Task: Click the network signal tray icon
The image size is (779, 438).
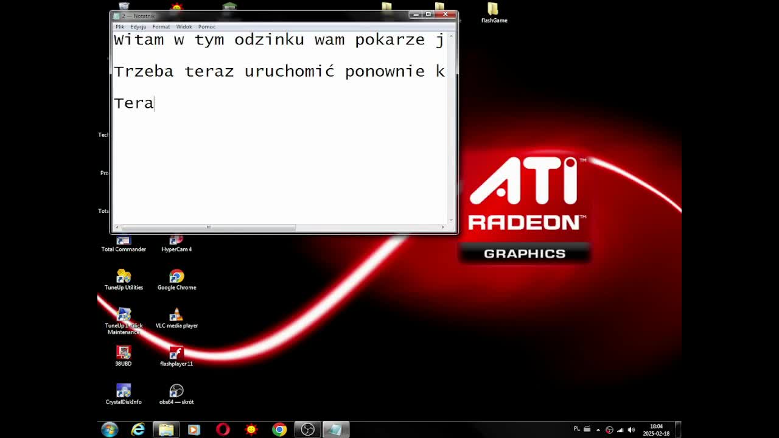Action: [620, 429]
